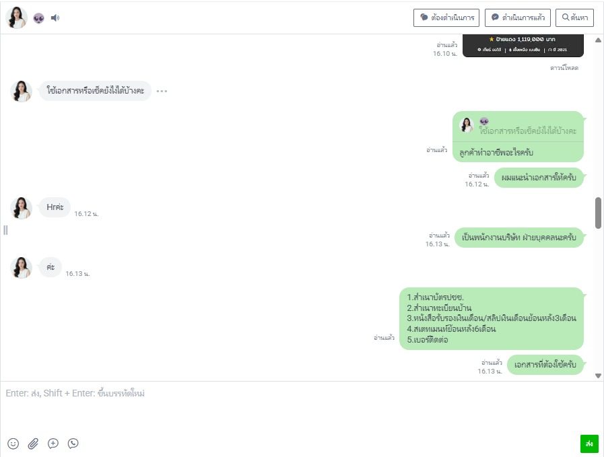
Task: Start a call with phone bubble icon
Action: tap(73, 444)
